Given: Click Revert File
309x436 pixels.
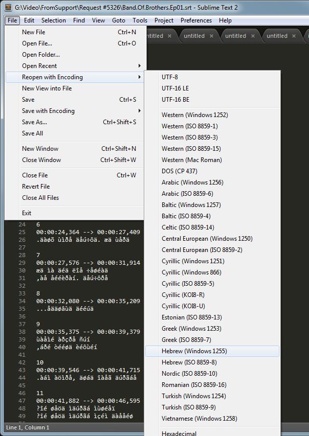Looking at the screenshot, I should (36, 187).
